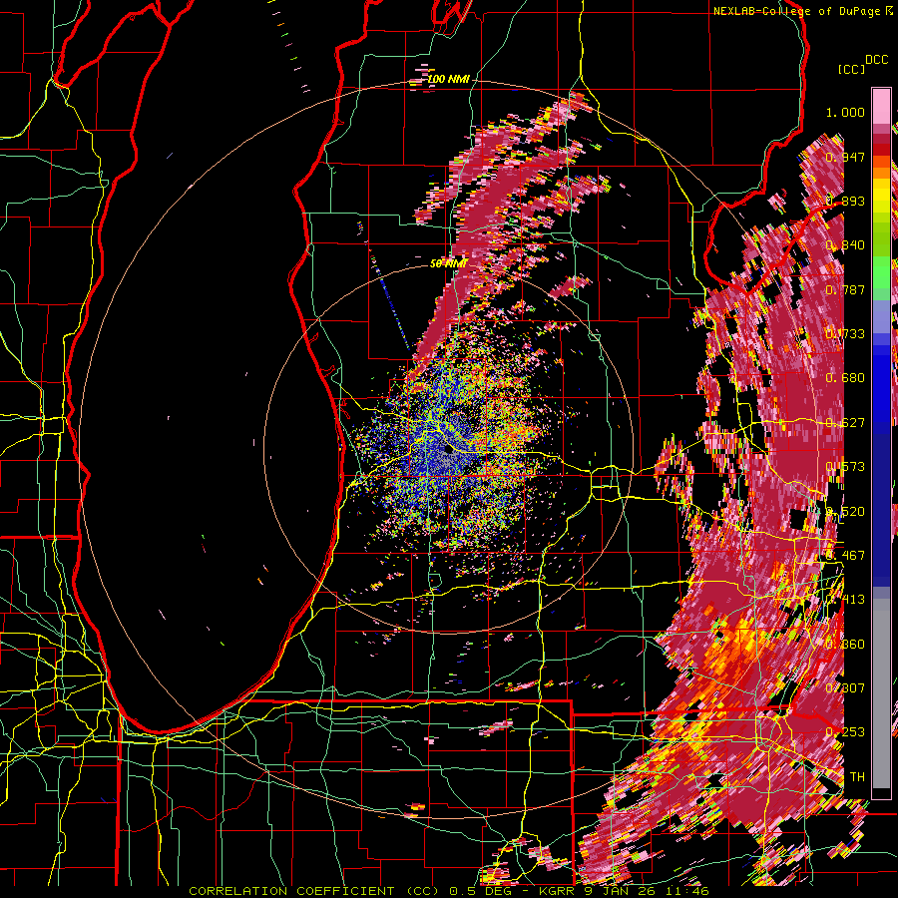Screen dimensions: 898x898
Task: Click the 0.627 value on the color scale
Action: 845,423
